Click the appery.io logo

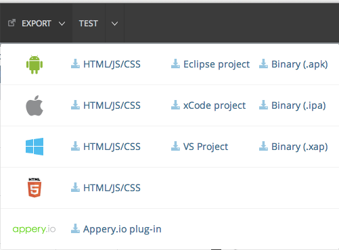(x=34, y=229)
